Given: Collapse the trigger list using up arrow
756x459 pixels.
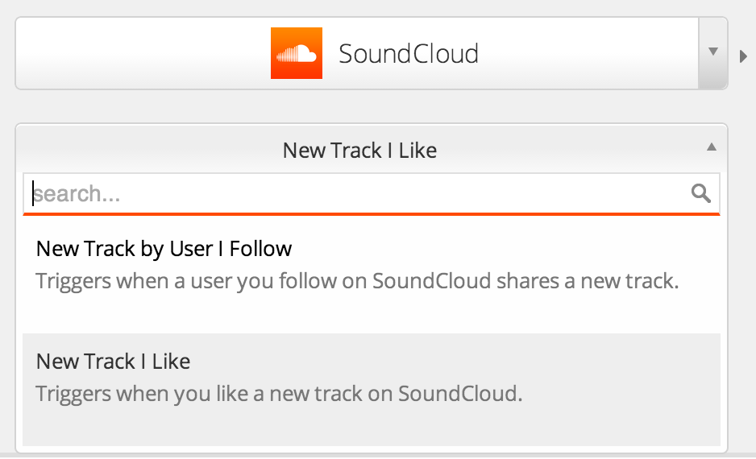Looking at the screenshot, I should pyautogui.click(x=711, y=147).
